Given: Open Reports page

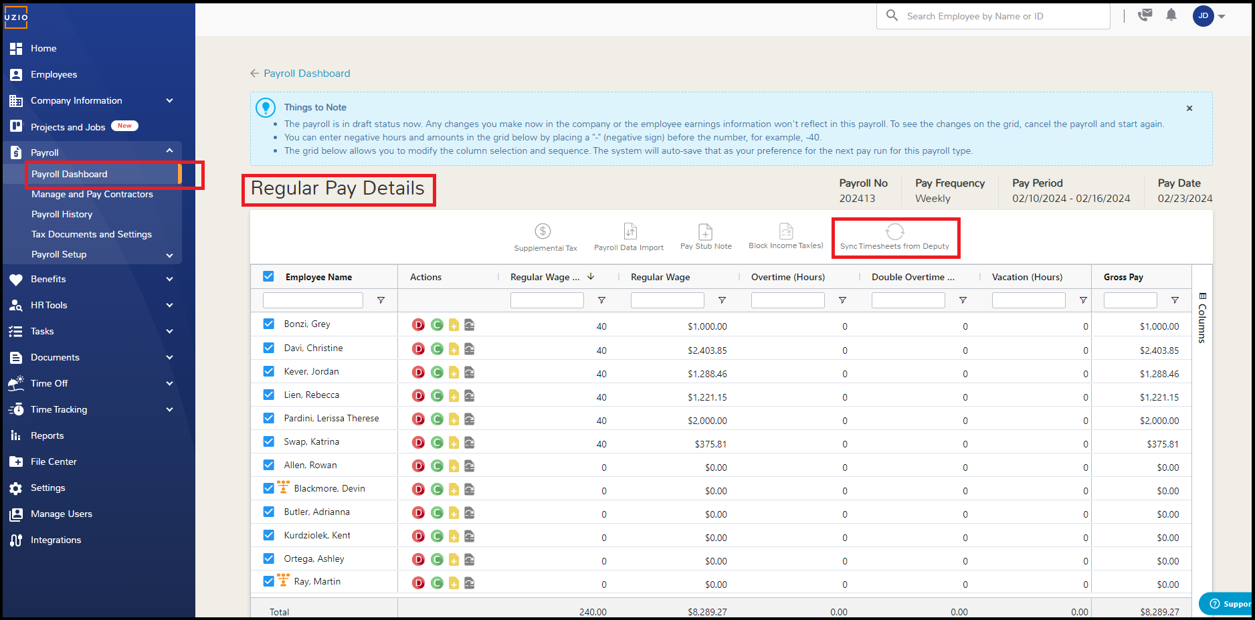Looking at the screenshot, I should pyautogui.click(x=47, y=435).
